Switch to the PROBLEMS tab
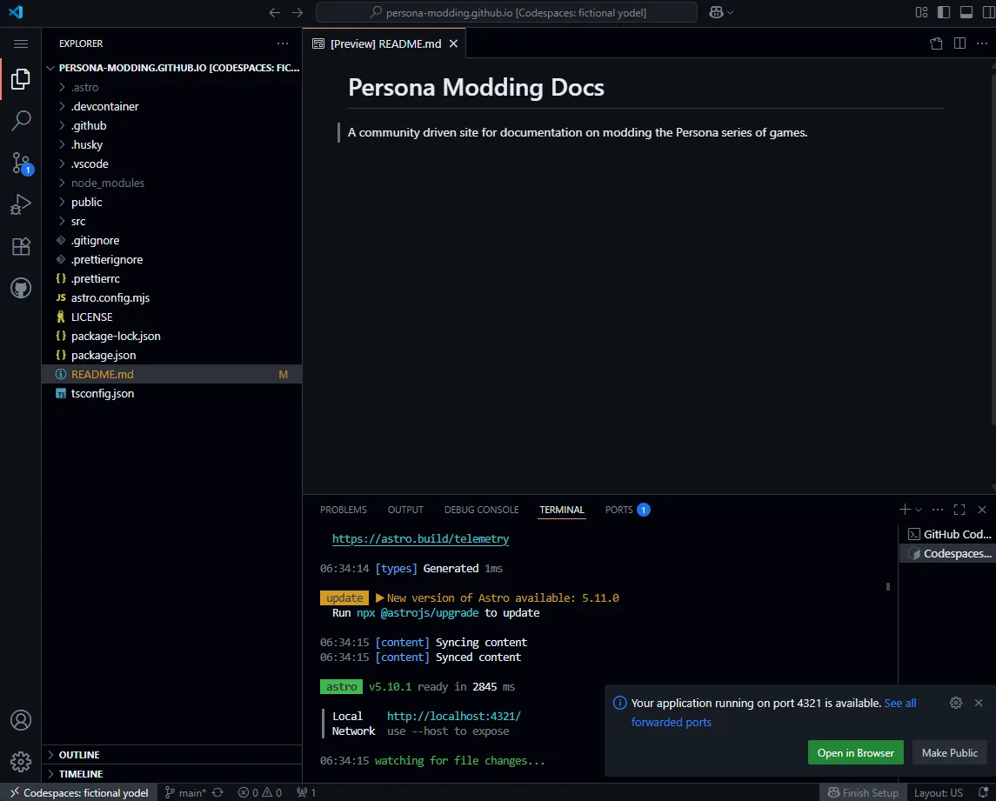 (343, 510)
